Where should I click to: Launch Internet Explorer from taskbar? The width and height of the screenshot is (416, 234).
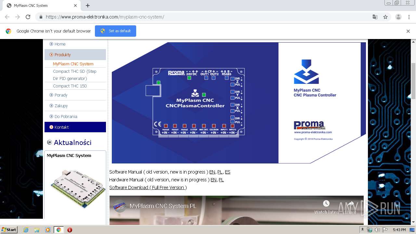pos(26,230)
